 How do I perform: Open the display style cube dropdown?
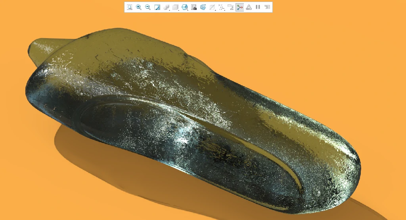[176, 7]
